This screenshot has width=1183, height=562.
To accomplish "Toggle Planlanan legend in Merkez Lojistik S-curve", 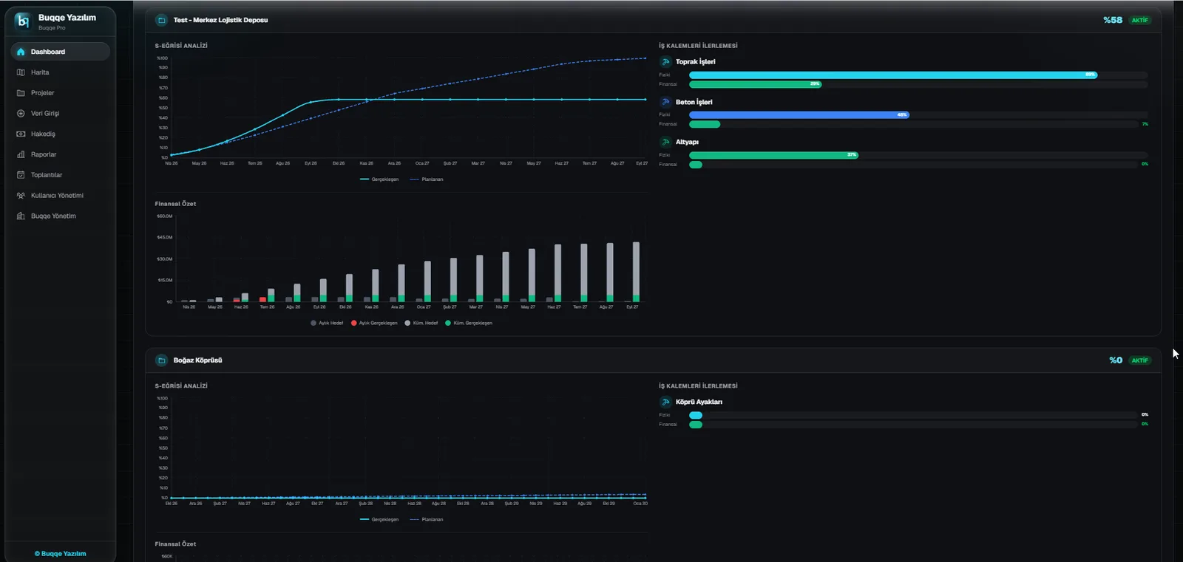I will point(427,179).
